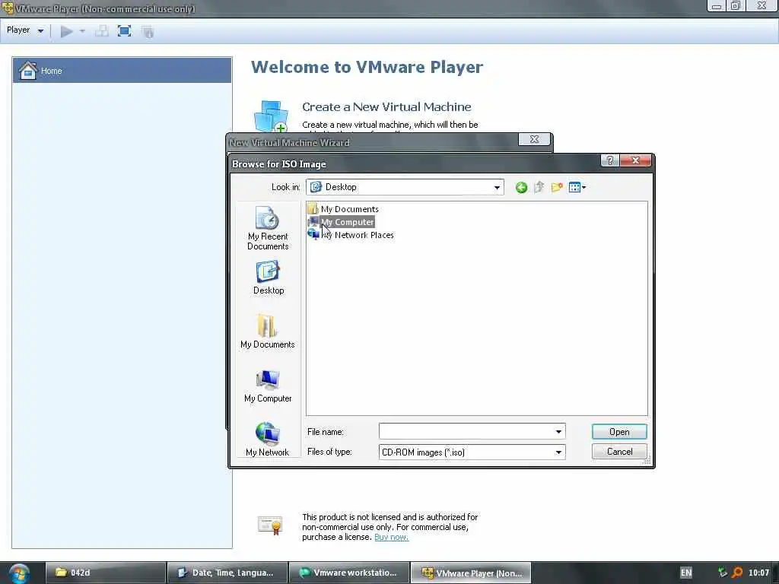Screen dimensions: 779x584
Task: Restore the VMware Player window size
Action: [736, 6]
